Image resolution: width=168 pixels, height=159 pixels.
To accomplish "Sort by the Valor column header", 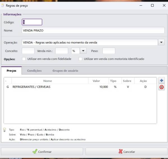I will coord(96,81).
